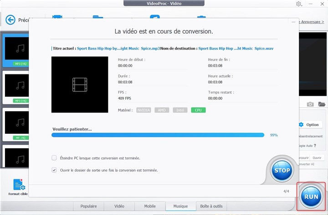Click the Anniversaire link
328x215 pixels.
311,22
